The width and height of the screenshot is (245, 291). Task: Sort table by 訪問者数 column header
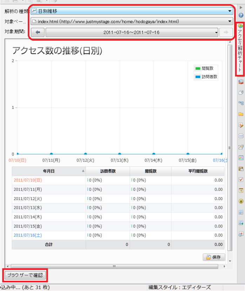pyautogui.click(x=108, y=171)
